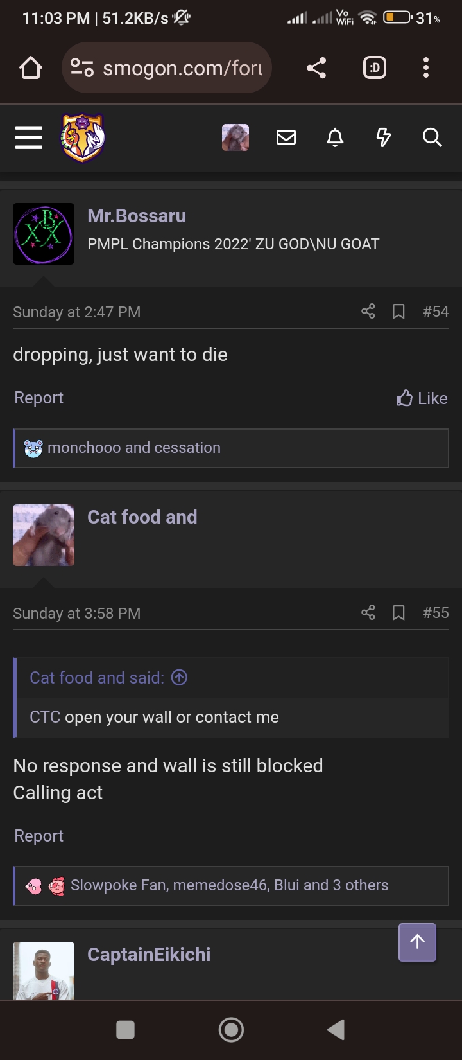
Task: Share post #54 via share icon
Action: click(x=368, y=312)
